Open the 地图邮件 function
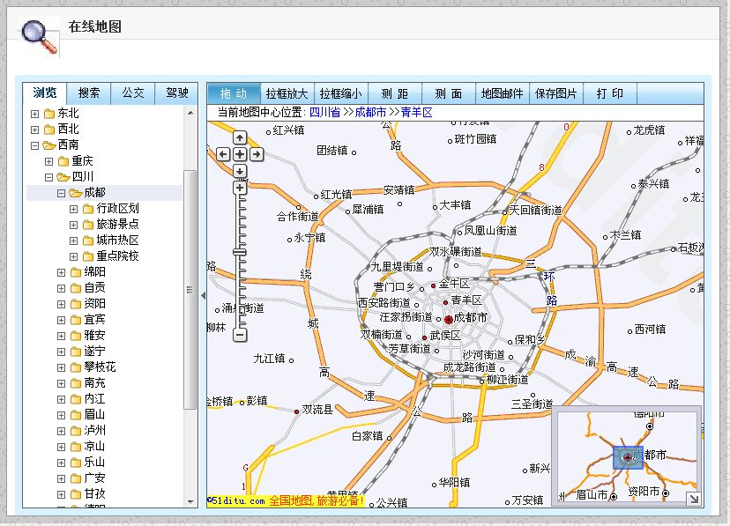The image size is (730, 526). (x=503, y=93)
